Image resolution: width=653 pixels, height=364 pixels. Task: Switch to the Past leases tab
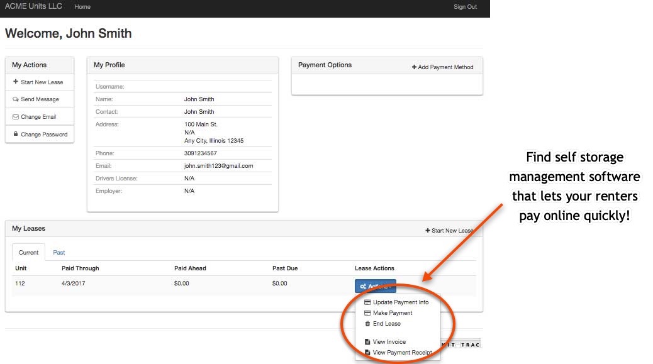[x=59, y=253]
